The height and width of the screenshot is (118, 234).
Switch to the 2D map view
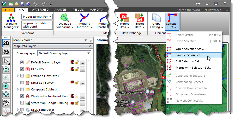click(6, 43)
